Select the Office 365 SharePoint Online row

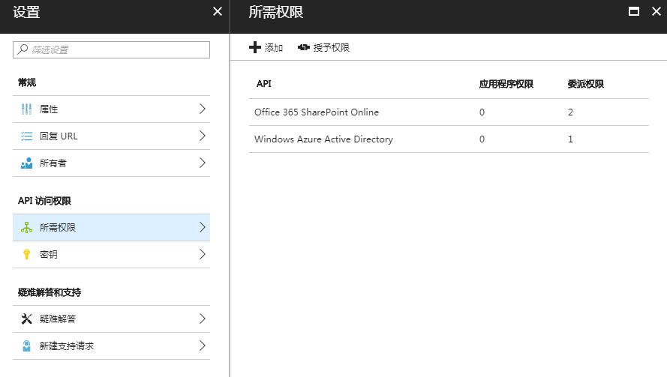449,112
